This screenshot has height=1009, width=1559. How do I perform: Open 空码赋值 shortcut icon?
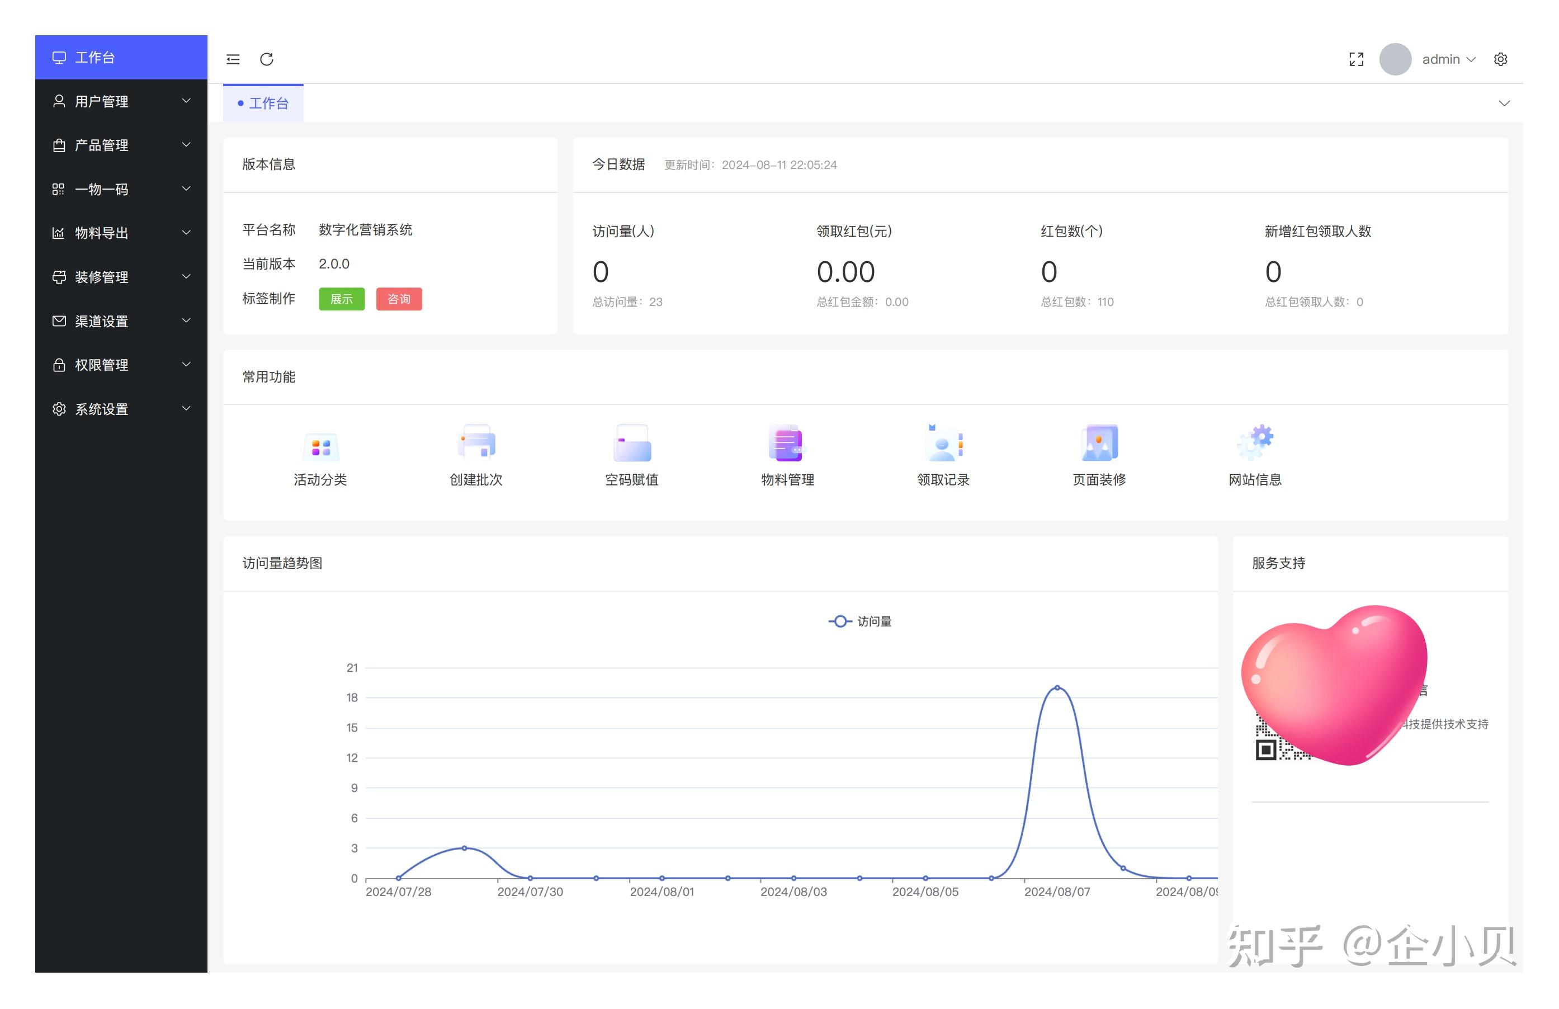(632, 444)
